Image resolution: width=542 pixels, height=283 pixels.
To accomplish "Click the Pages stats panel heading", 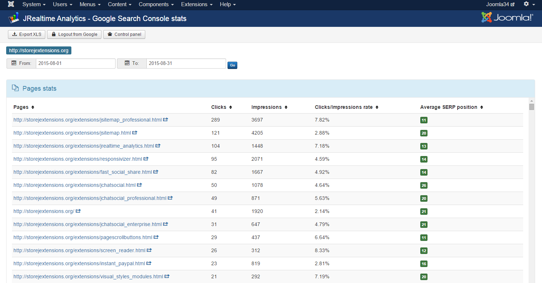I will pyautogui.click(x=39, y=89).
